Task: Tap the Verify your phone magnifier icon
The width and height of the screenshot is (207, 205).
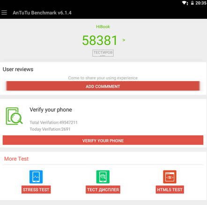Action: point(14,116)
